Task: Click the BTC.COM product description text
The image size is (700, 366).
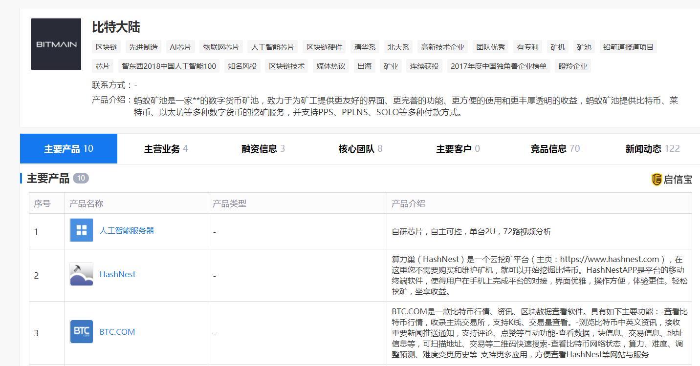Action: [539, 333]
